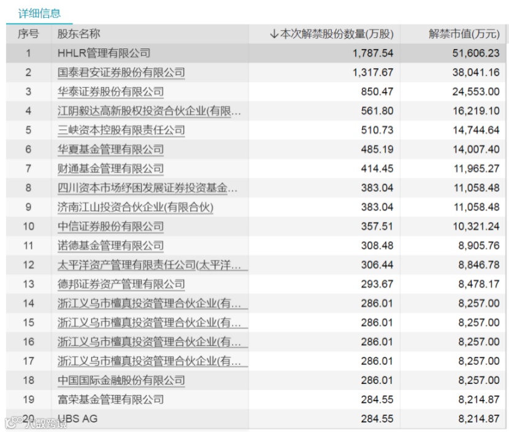Click share quantity 485.19
Viewport: 509px width, 433px height.
click(x=377, y=149)
